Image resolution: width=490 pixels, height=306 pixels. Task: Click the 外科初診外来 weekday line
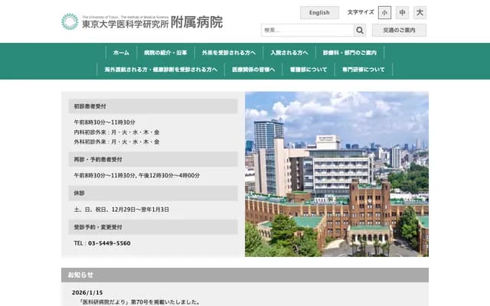116,142
